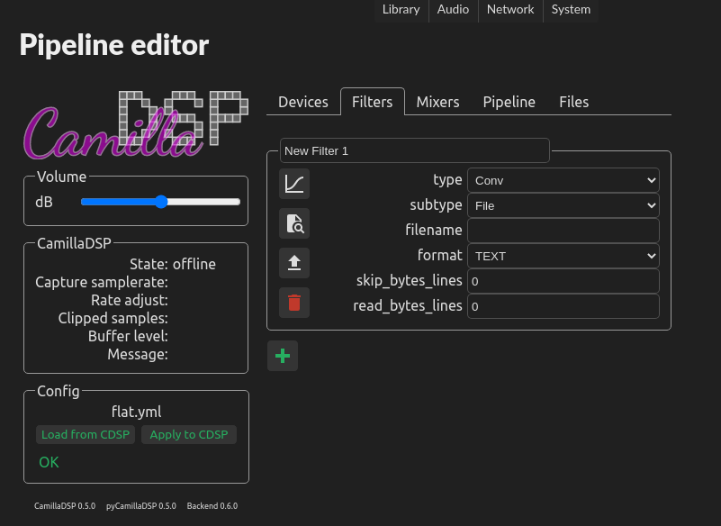Switch to the Devices tab
This screenshot has width=721, height=526.
click(303, 102)
